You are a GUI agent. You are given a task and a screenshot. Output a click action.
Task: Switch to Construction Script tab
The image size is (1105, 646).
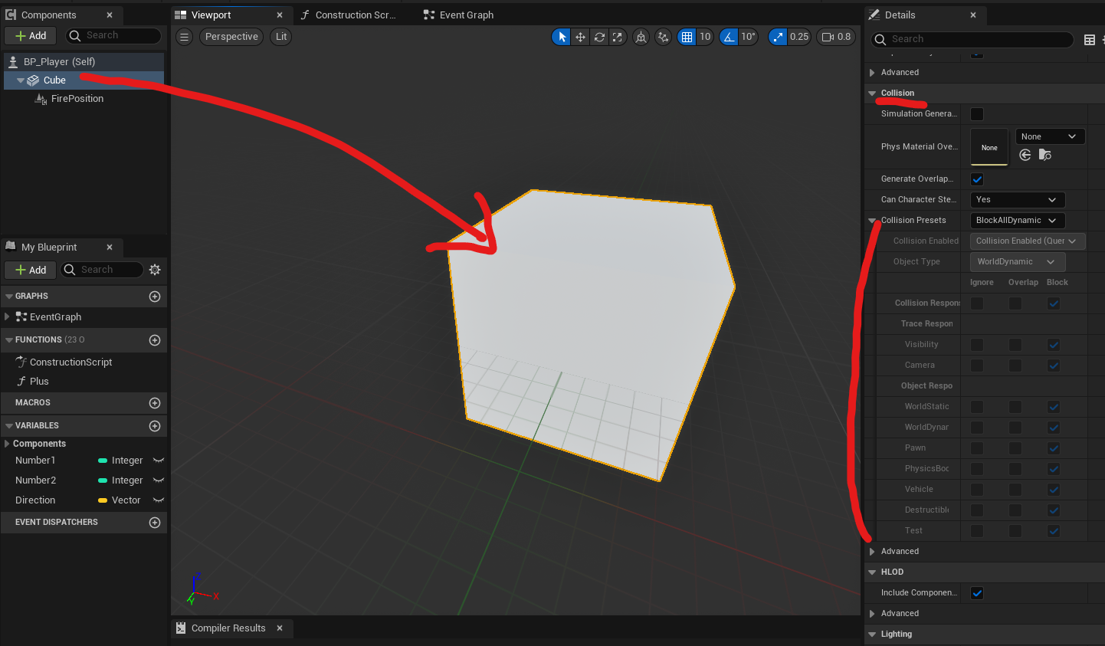(x=356, y=15)
